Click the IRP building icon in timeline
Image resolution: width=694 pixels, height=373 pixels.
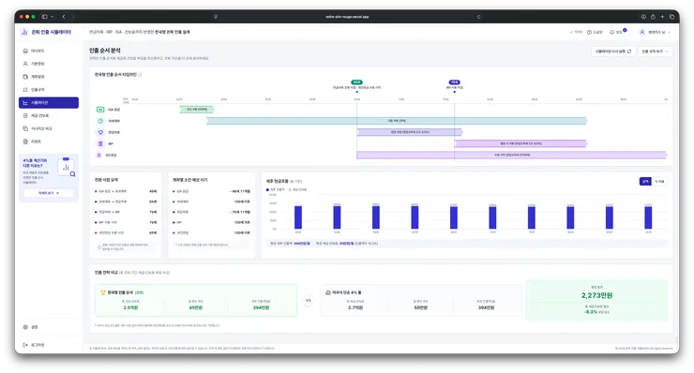coord(100,143)
